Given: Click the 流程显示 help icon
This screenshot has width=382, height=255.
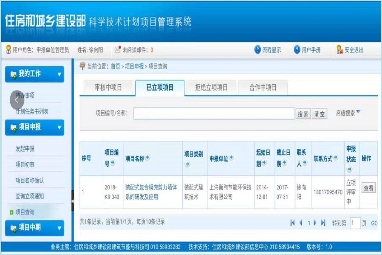Looking at the screenshot, I should pos(257,50).
